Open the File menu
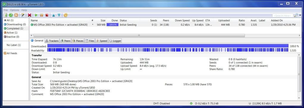Image resolution: width=304 pixels, height=108 pixels. click(x=6, y=10)
